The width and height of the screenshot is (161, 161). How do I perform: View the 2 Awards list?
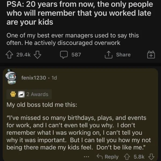(x=37, y=94)
